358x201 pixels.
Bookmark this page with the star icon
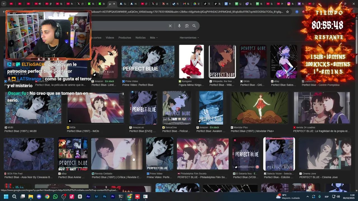(x=287, y=12)
